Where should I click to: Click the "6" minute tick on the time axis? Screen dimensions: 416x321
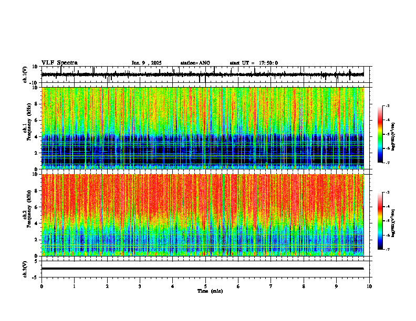point(238,286)
